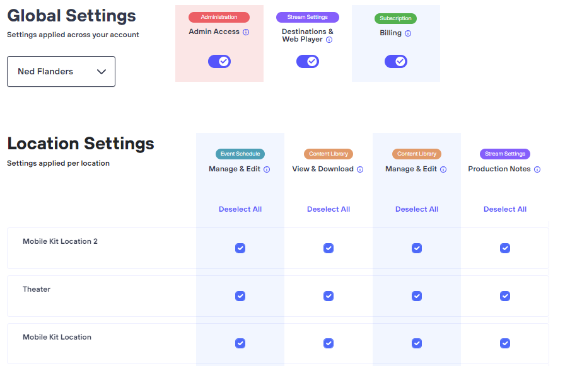The width and height of the screenshot is (582, 366).
Task: Open the Ned Flanders user dropdown
Action: coord(61,72)
